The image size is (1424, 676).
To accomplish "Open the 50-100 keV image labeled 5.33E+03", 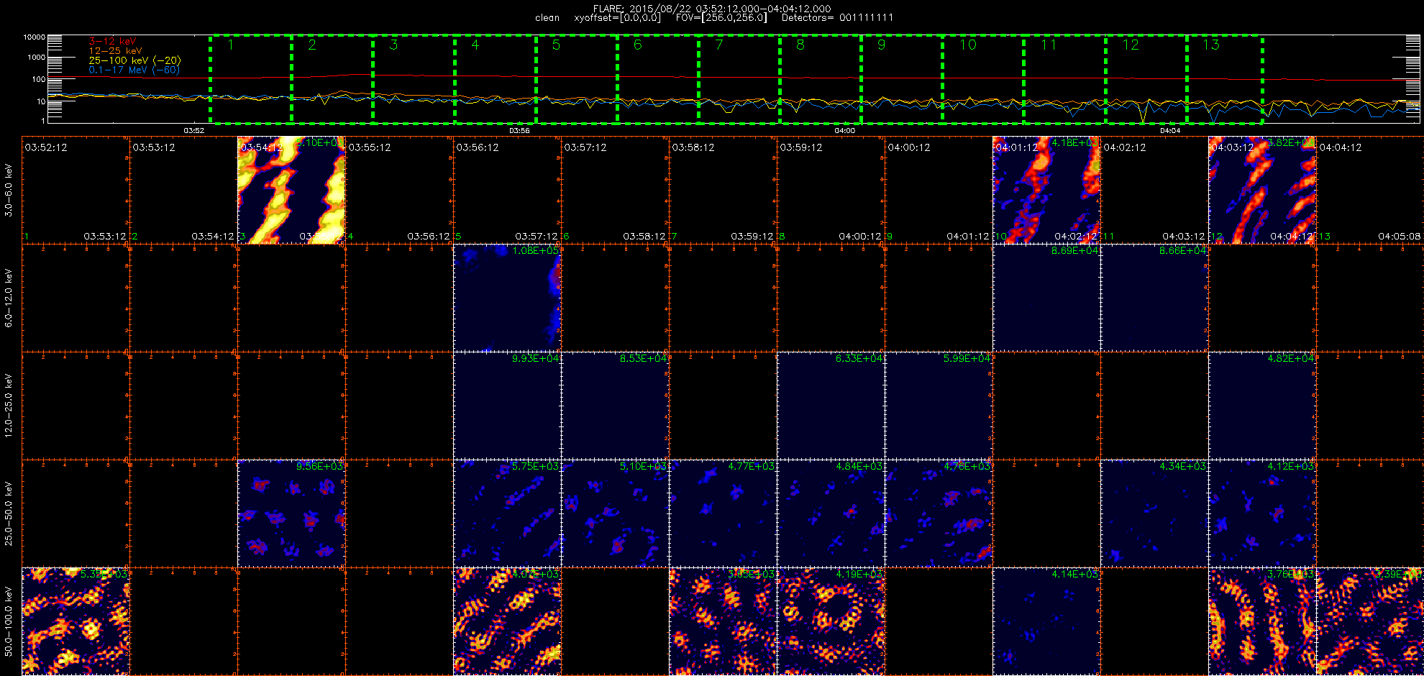I will (x=76, y=621).
